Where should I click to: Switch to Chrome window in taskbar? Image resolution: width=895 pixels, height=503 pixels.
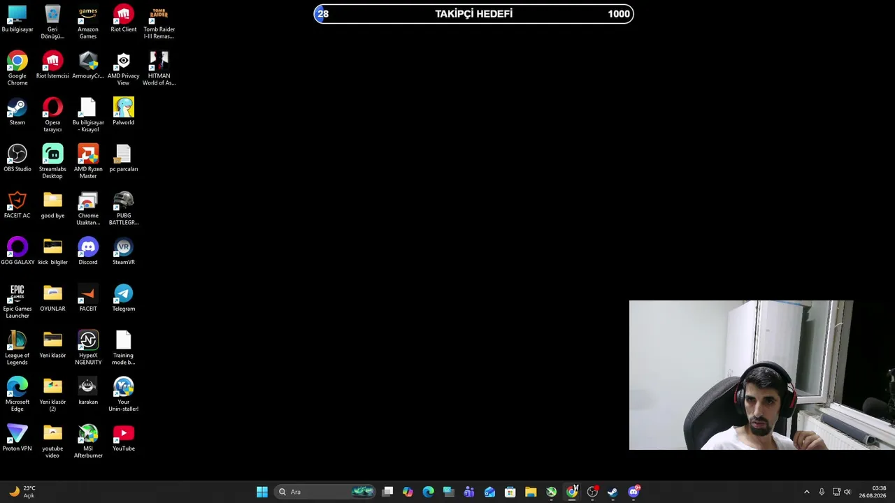[x=572, y=492]
